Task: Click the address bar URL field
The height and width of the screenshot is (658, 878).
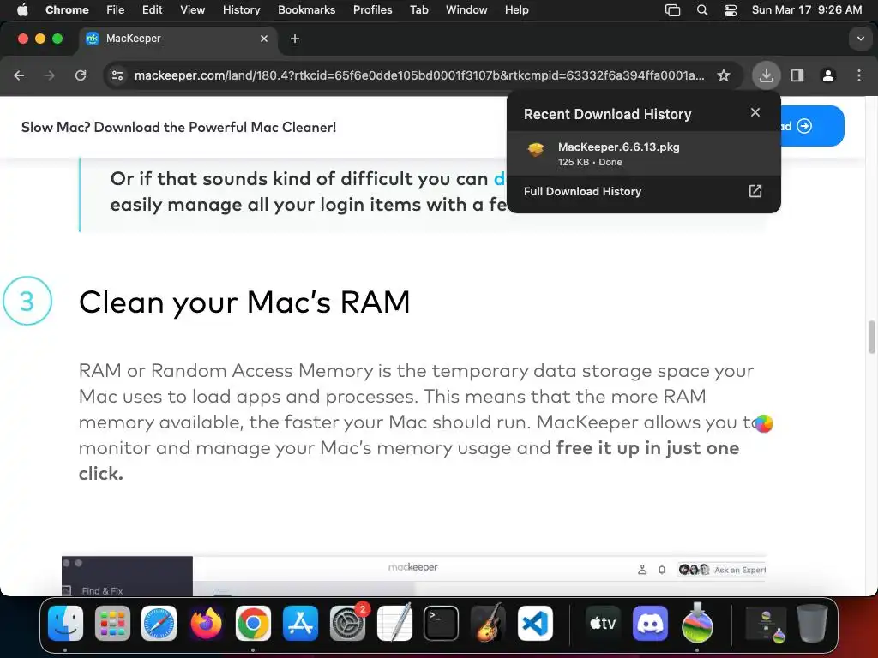Action: (x=418, y=75)
